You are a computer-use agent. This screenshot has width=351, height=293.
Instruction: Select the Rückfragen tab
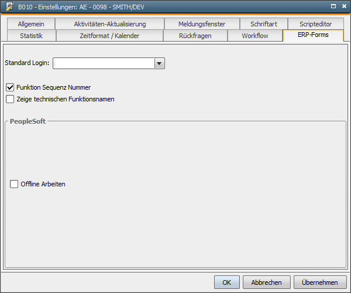(195, 36)
